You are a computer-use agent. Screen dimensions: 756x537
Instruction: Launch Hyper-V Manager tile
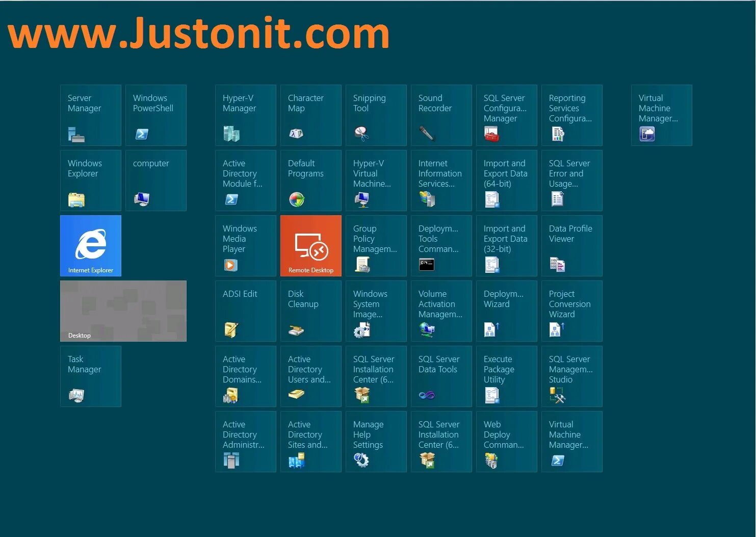coord(246,115)
